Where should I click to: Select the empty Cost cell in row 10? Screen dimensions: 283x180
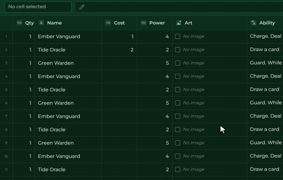[x=119, y=156]
